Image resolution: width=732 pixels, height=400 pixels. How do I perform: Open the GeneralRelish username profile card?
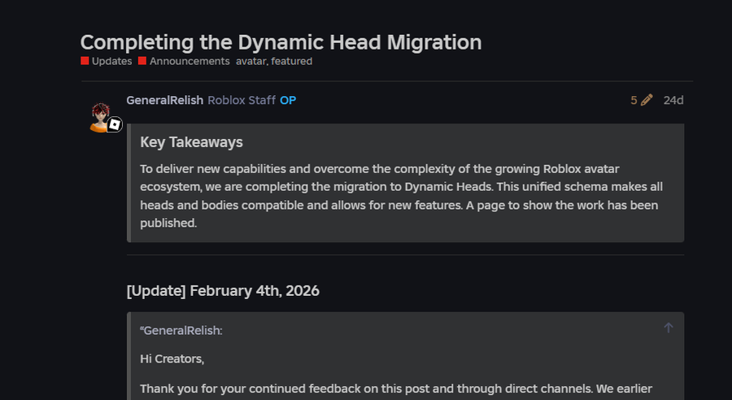164,100
